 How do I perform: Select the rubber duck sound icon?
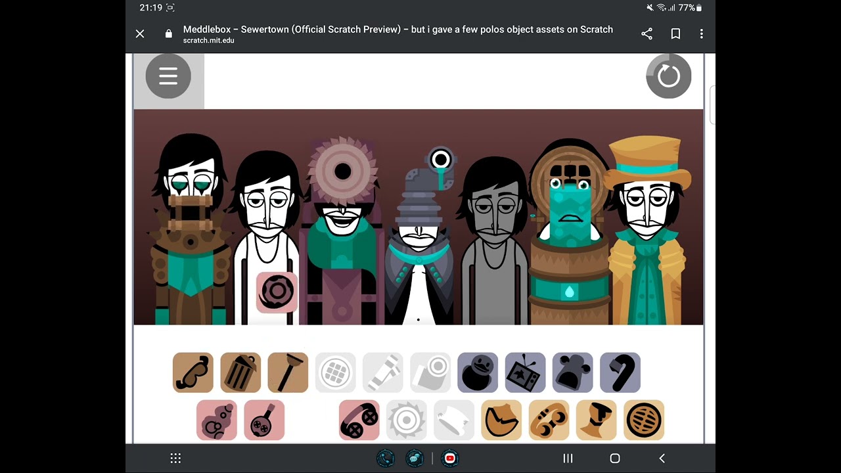point(478,372)
